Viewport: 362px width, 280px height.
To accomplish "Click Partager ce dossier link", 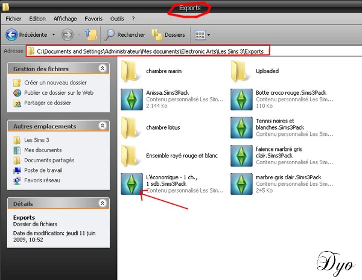I will click(x=48, y=103).
